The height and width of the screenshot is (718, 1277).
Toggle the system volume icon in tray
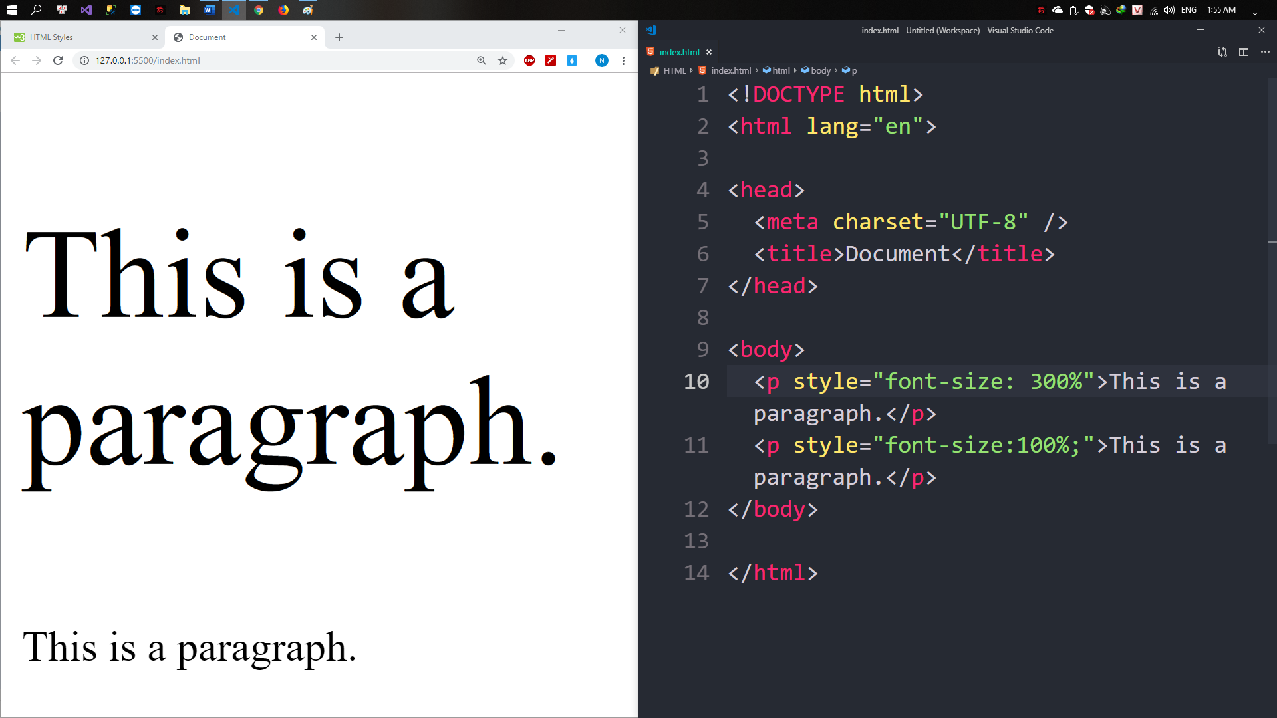tap(1169, 10)
